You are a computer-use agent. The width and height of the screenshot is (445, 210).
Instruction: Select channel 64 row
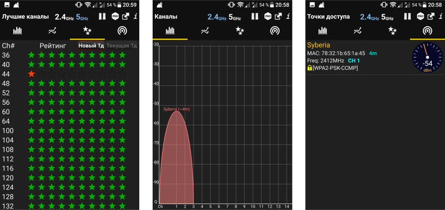69,121
